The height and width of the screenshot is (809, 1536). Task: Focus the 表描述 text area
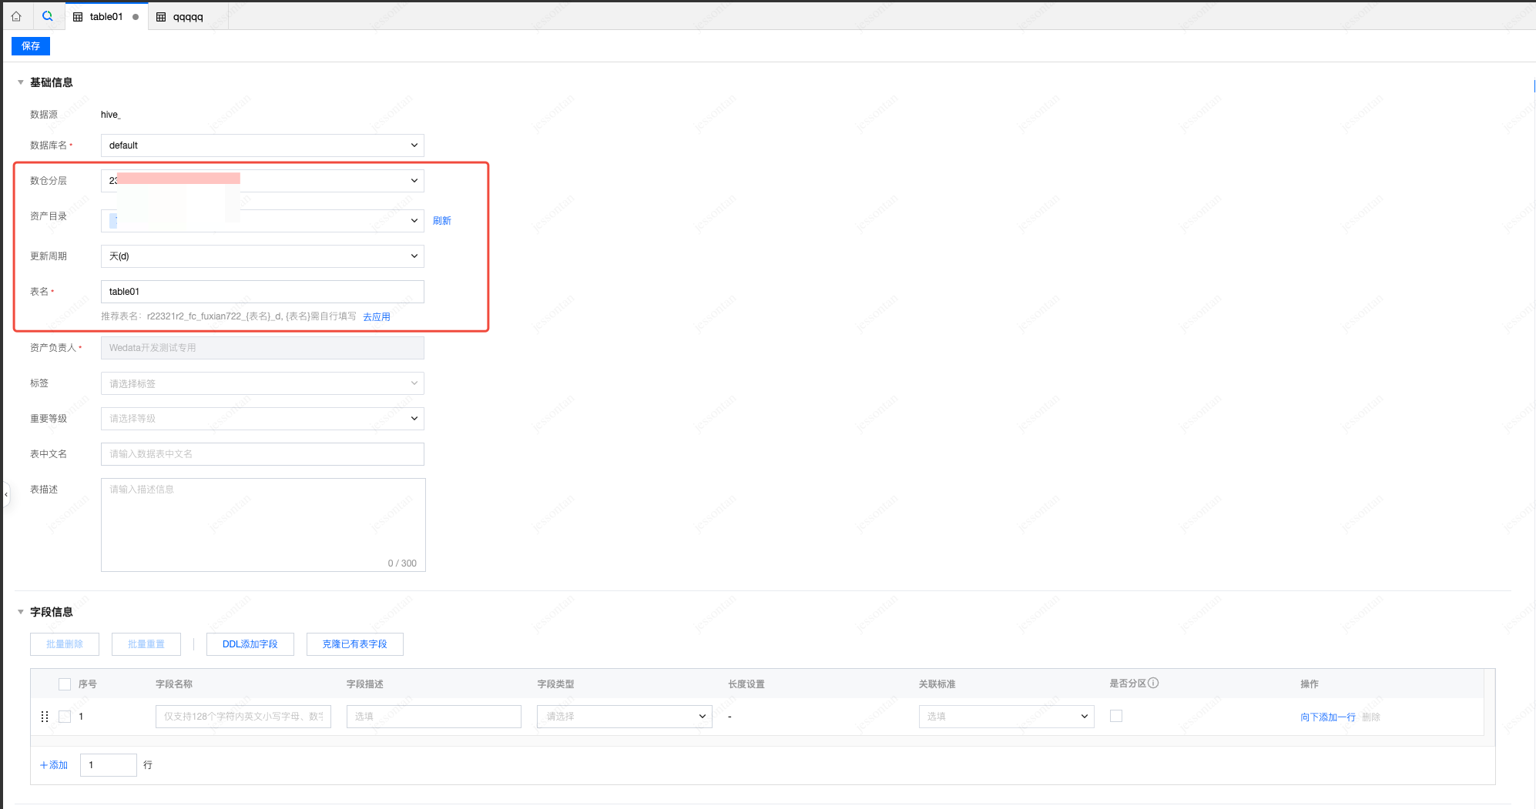click(263, 525)
